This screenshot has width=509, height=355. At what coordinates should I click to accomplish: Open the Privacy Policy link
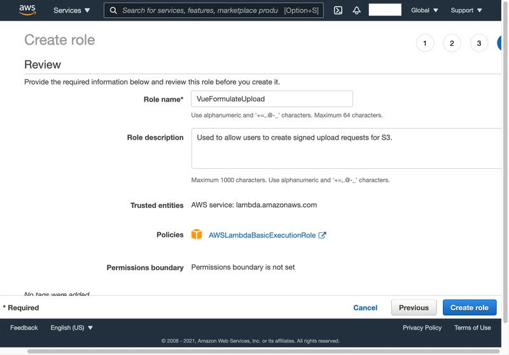click(422, 328)
